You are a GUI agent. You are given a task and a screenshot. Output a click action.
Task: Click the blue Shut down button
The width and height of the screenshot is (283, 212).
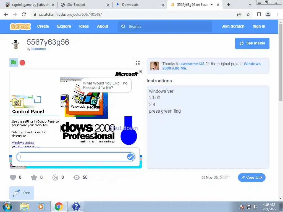(129, 131)
